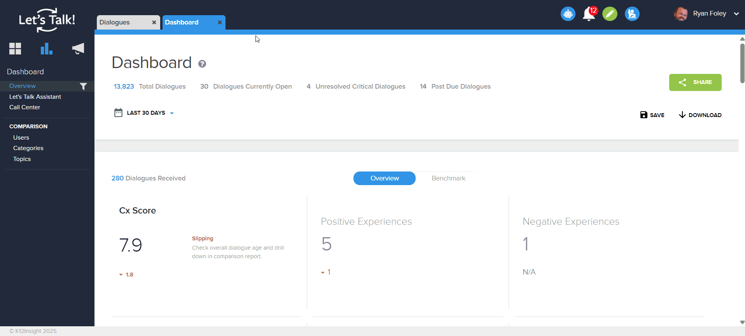Click the Dashboard help question mark icon
The height and width of the screenshot is (336, 745).
(202, 64)
